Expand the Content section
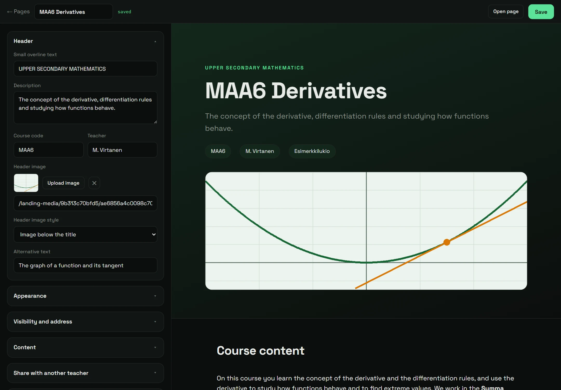Screen dimensions: 561x390 [85, 347]
